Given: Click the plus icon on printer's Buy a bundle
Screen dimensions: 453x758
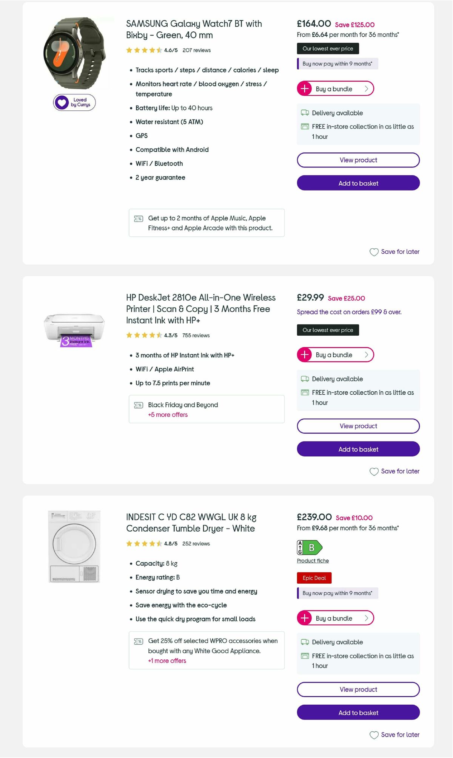Looking at the screenshot, I should [x=304, y=355].
